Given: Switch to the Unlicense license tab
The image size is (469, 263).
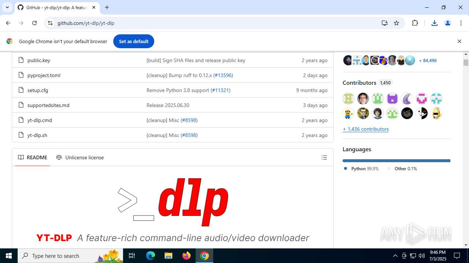Looking at the screenshot, I should click(x=80, y=157).
